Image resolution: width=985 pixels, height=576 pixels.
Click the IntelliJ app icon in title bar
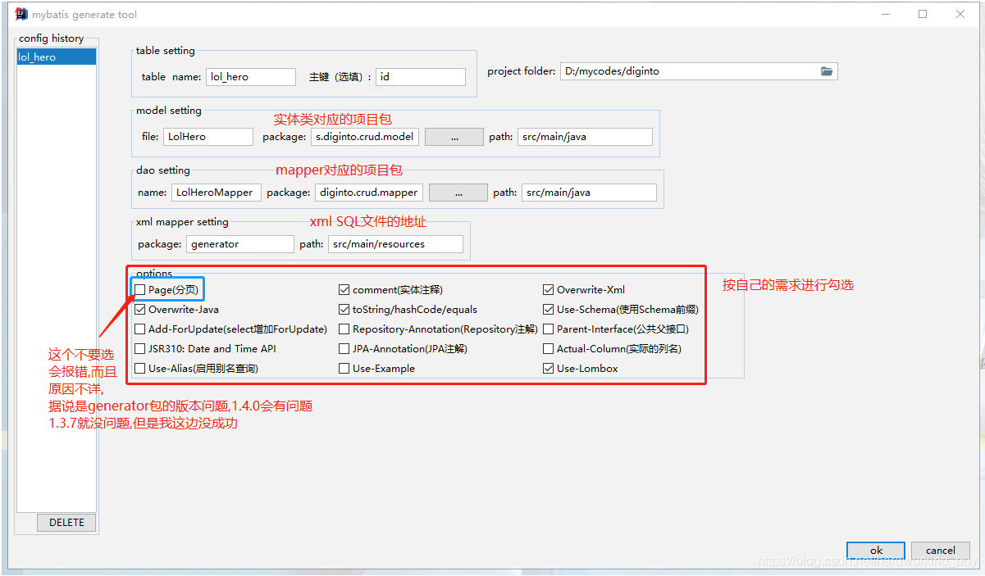coord(21,14)
